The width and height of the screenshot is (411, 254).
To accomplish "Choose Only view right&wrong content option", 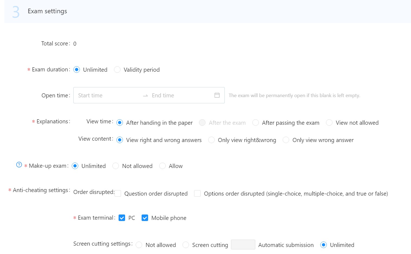I will [211, 140].
